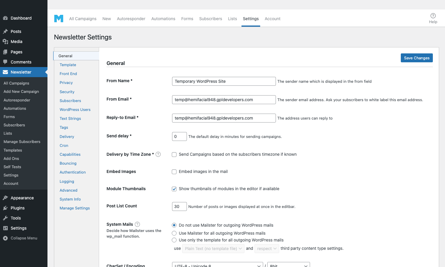Select Use Mailster for all outgoing WordPress mails
The height and width of the screenshot is (267, 445).
pyautogui.click(x=174, y=233)
